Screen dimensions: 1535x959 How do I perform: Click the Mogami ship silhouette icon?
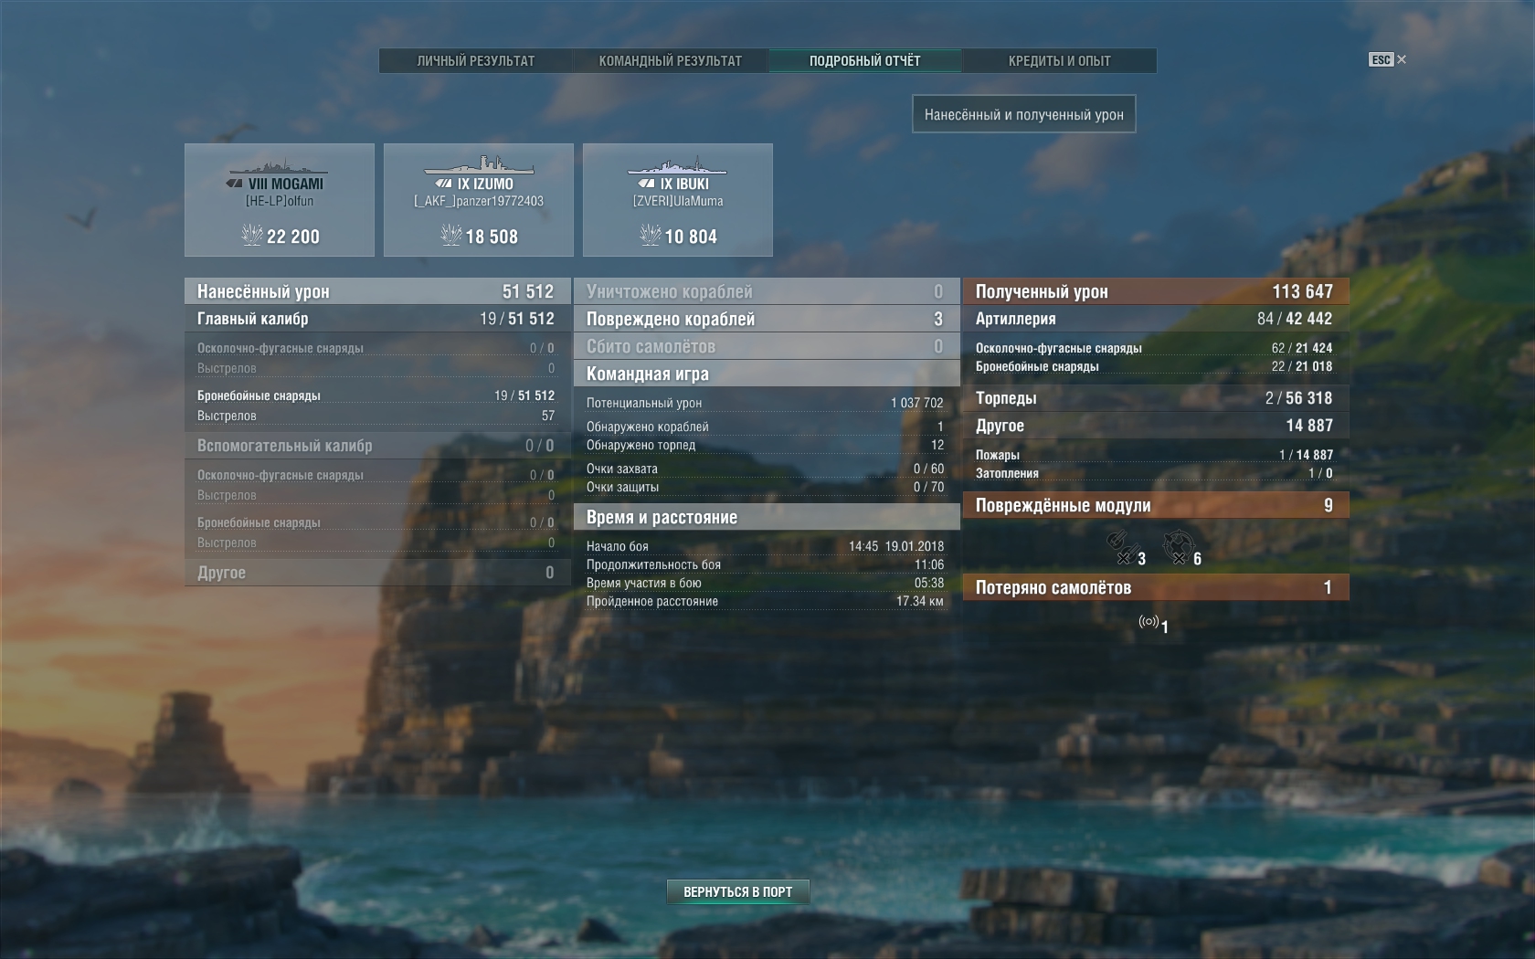[276, 167]
